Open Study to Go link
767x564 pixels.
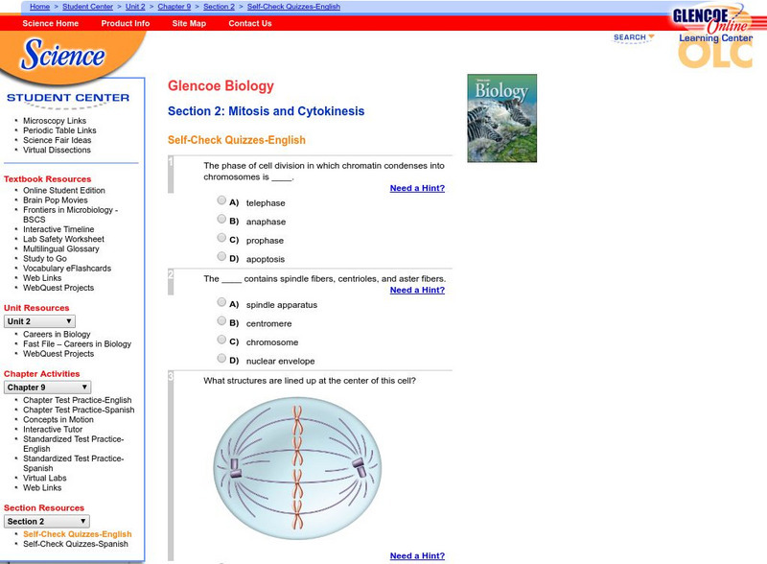[45, 259]
